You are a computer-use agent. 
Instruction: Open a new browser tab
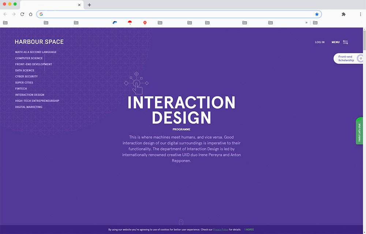click(x=89, y=5)
